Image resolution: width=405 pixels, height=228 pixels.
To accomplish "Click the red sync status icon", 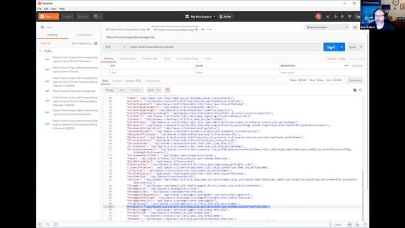I will (318, 16).
